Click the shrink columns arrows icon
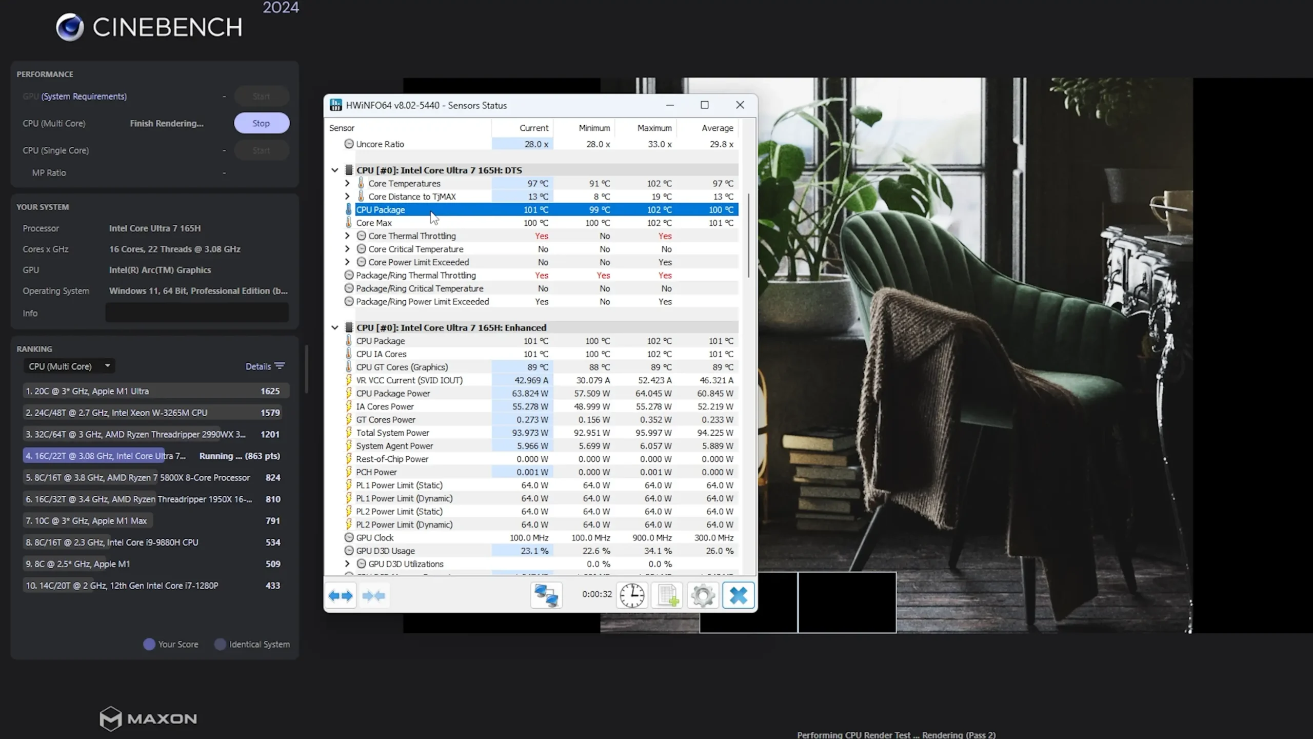This screenshot has width=1313, height=739. [x=373, y=595]
